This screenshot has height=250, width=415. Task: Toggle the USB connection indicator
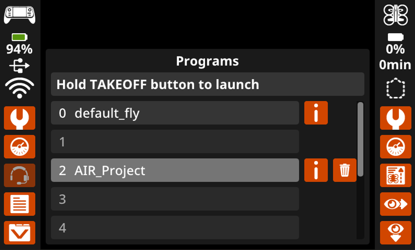click(19, 65)
